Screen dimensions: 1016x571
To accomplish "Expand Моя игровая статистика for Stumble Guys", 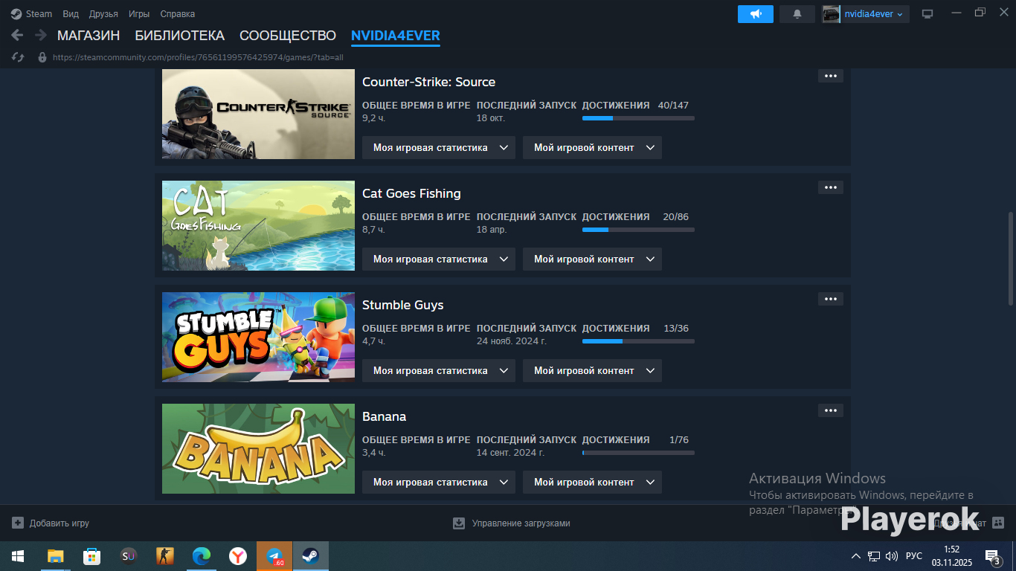I will (439, 370).
